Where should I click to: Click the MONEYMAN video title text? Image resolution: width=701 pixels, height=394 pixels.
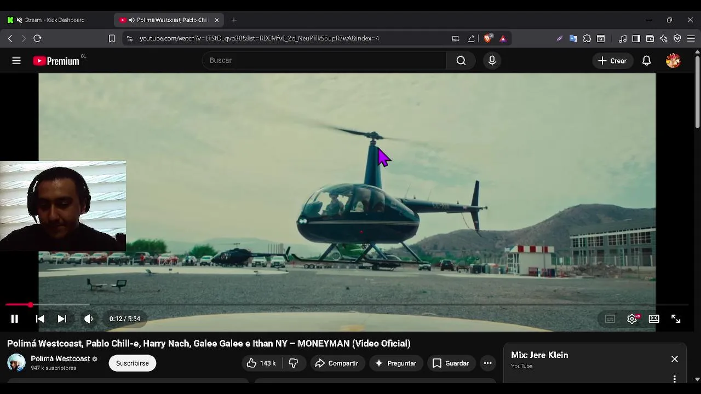(209, 344)
